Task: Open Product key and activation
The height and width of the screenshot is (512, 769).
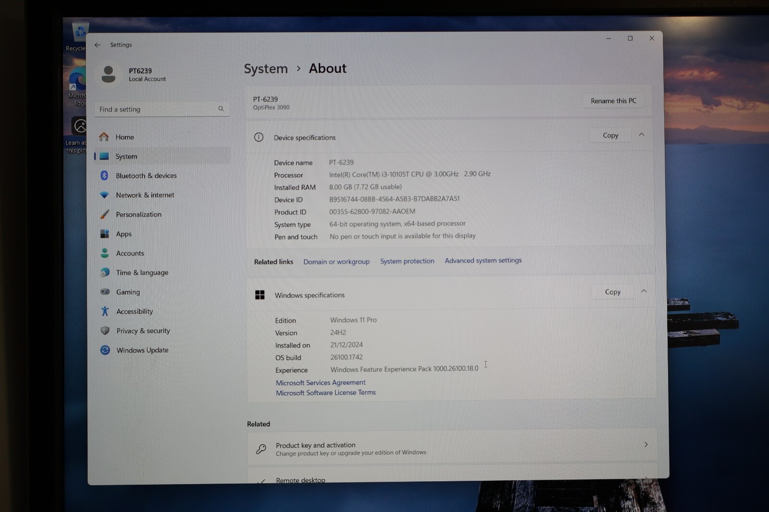Action: point(452,448)
